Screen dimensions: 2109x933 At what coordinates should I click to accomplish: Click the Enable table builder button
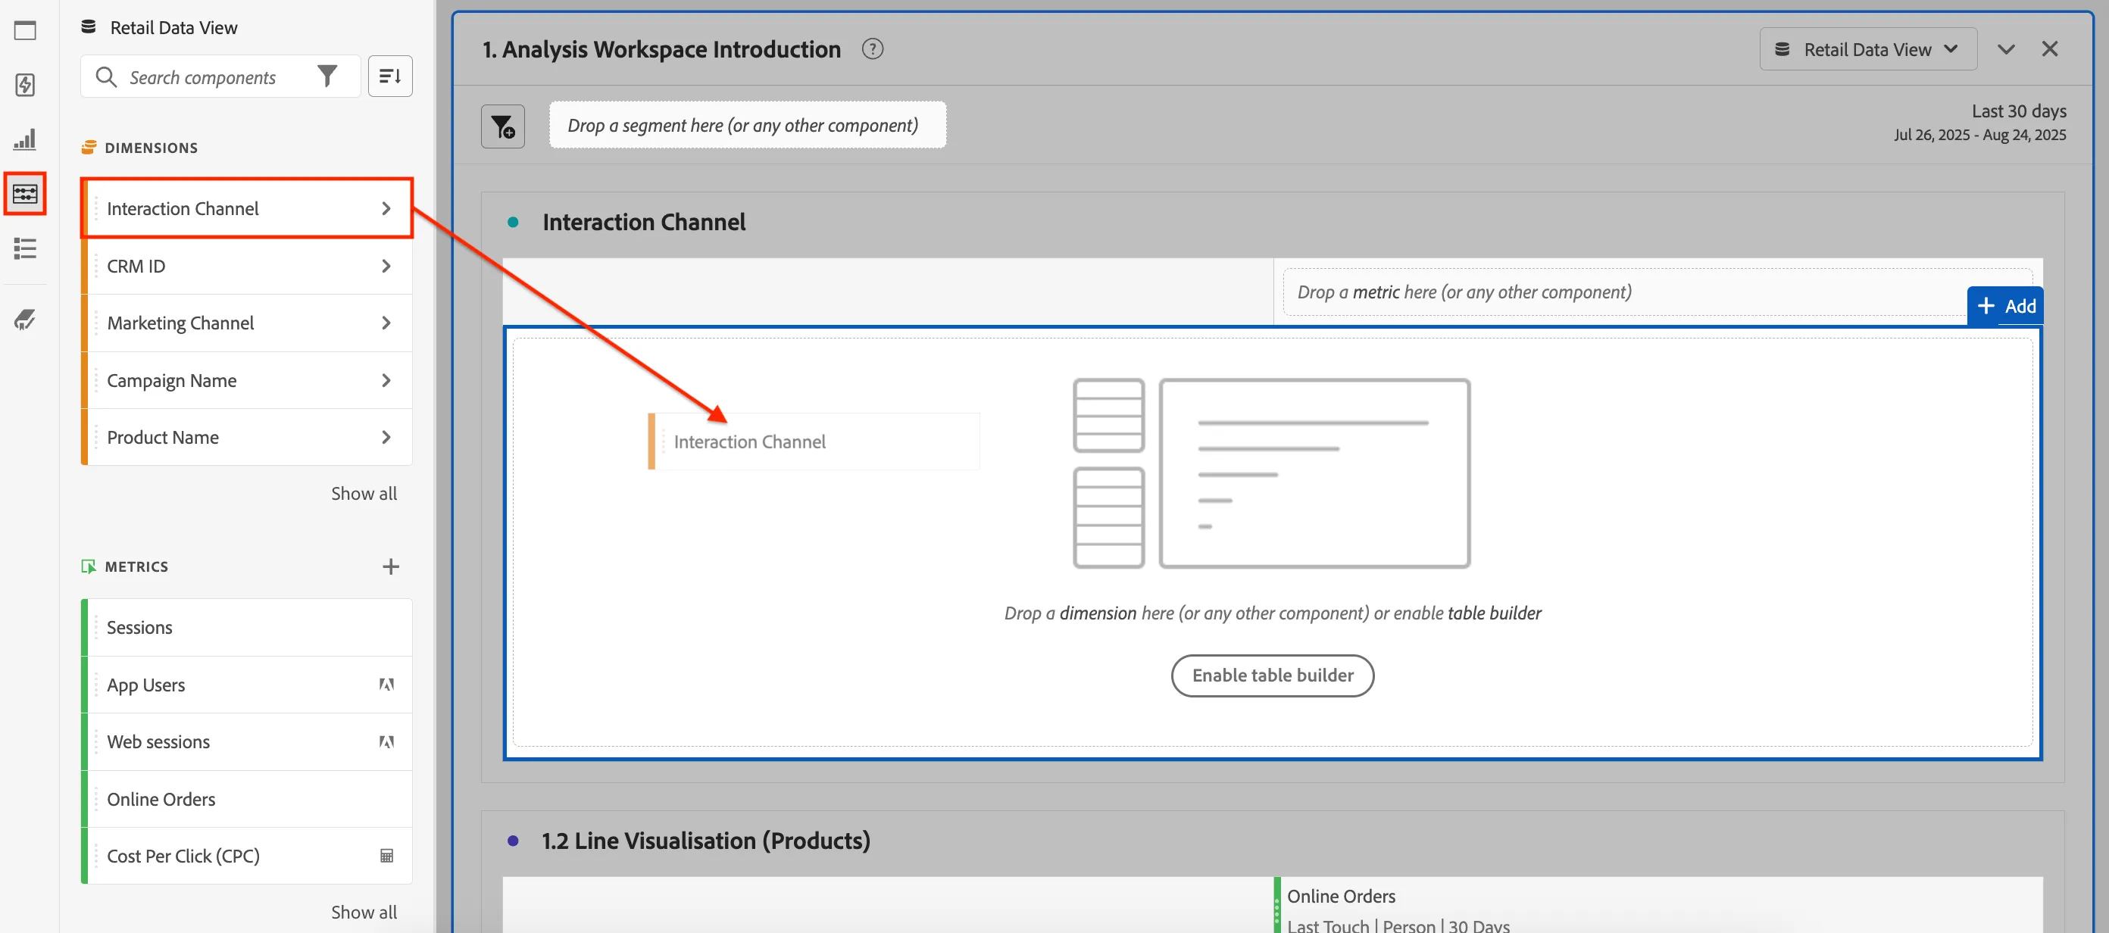[x=1272, y=676]
